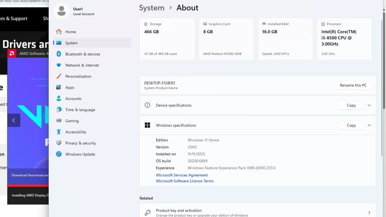This screenshot has height=217, width=386.
Task: Click Installed RAM 16.0 GB card
Action: pos(285,39)
